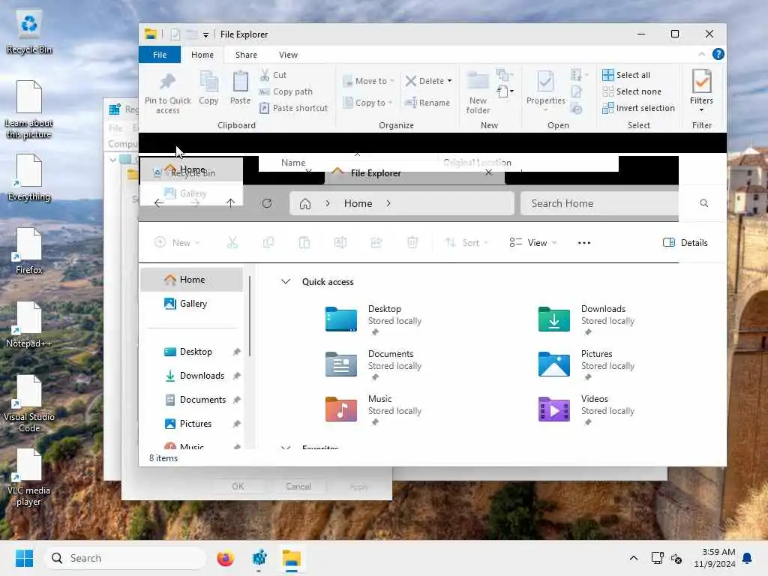Toggle the Details pane button
The width and height of the screenshot is (768, 576).
point(685,243)
